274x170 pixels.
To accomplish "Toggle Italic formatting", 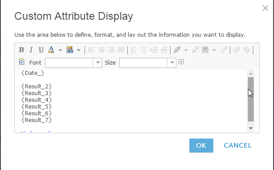I will (31, 50).
